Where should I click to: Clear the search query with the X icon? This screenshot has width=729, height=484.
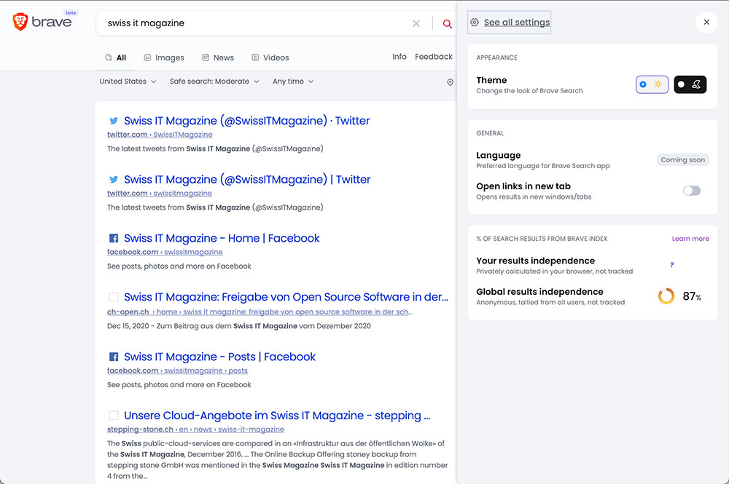click(416, 23)
